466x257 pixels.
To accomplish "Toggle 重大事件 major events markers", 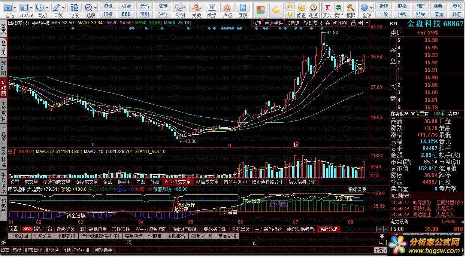I will point(274,23).
